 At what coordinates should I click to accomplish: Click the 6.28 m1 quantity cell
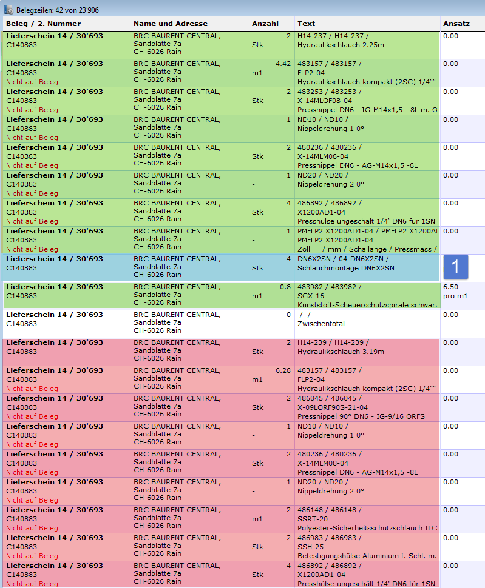(271, 379)
